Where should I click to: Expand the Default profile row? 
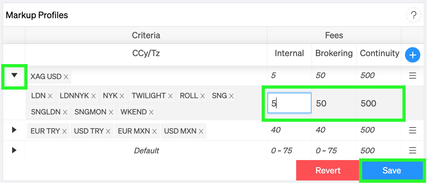click(14, 150)
